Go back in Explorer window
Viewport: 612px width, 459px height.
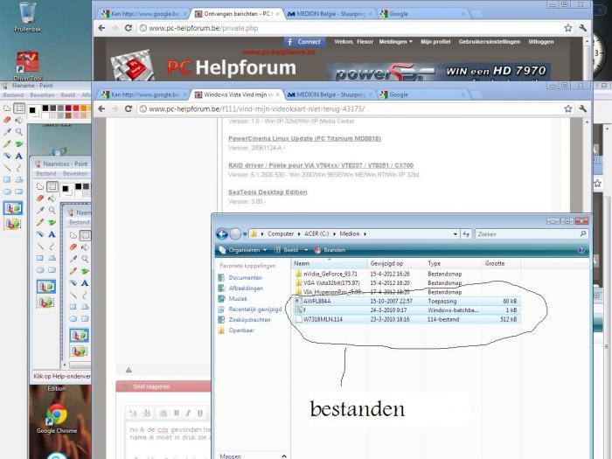point(222,233)
